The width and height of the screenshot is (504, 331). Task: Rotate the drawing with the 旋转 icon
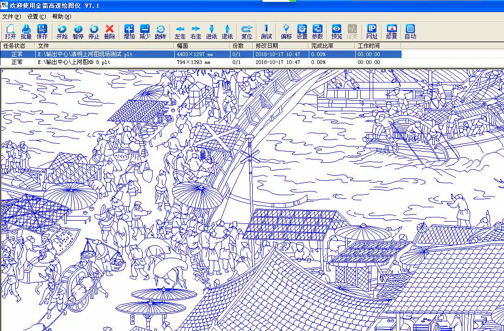[160, 32]
